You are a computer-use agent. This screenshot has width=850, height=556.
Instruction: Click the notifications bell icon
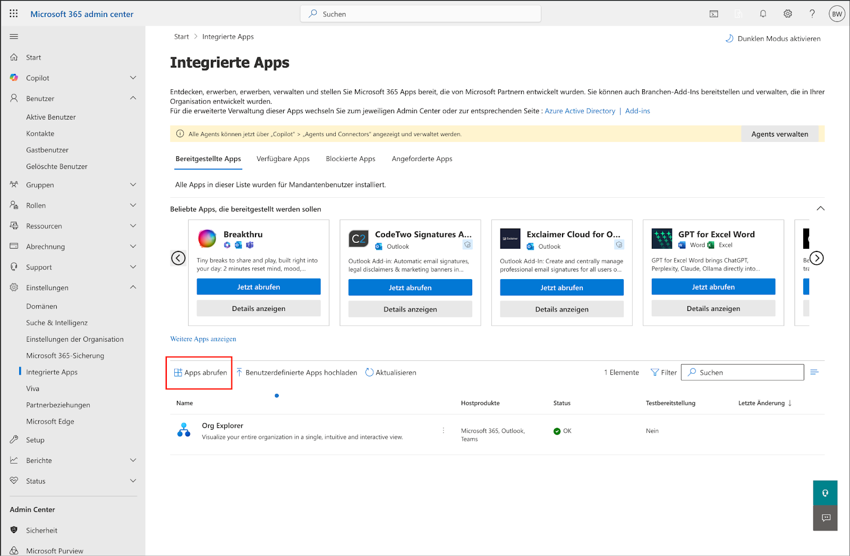[763, 14]
